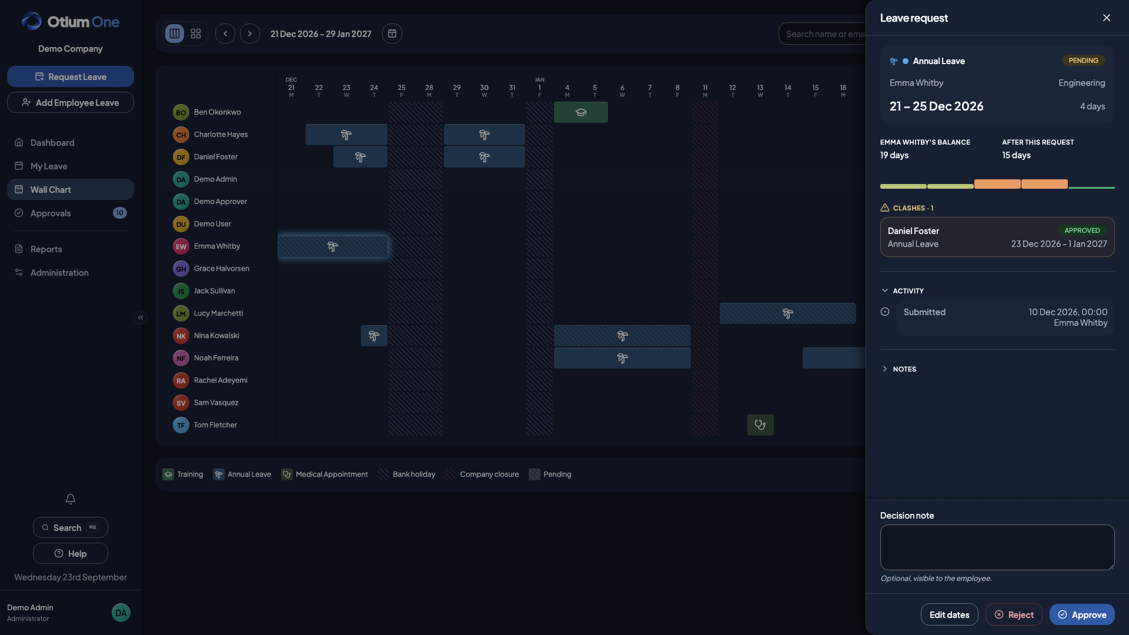Image resolution: width=1129 pixels, height=635 pixels.
Task: Collapse the sidebar with chevron handle
Action: point(141,317)
